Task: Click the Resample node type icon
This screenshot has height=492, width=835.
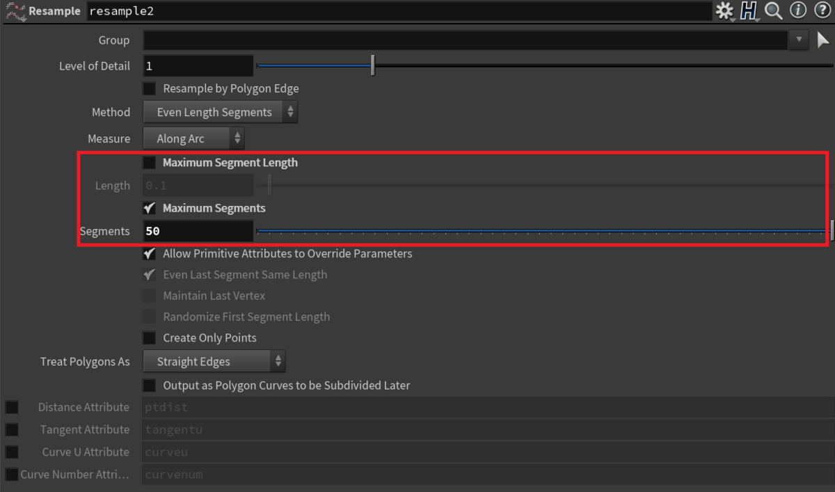Action: tap(15, 11)
